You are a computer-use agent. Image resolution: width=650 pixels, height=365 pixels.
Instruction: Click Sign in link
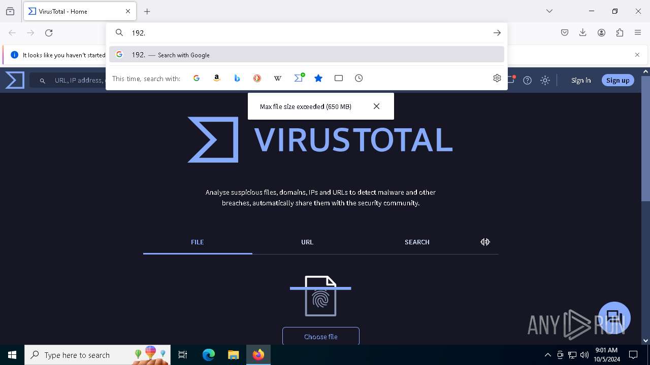tap(581, 80)
